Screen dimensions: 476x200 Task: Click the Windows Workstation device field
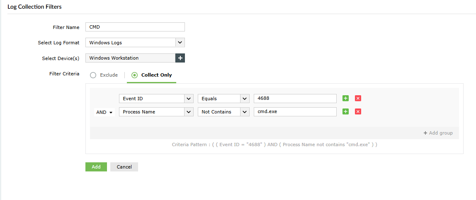pyautogui.click(x=130, y=58)
